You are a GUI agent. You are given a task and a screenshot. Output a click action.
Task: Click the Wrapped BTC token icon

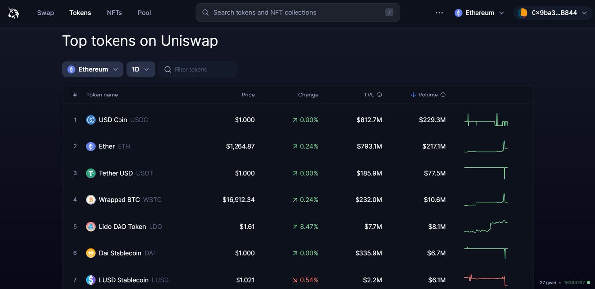point(91,200)
